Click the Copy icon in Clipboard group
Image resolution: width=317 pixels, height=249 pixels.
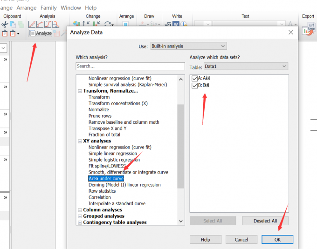tap(13, 24)
